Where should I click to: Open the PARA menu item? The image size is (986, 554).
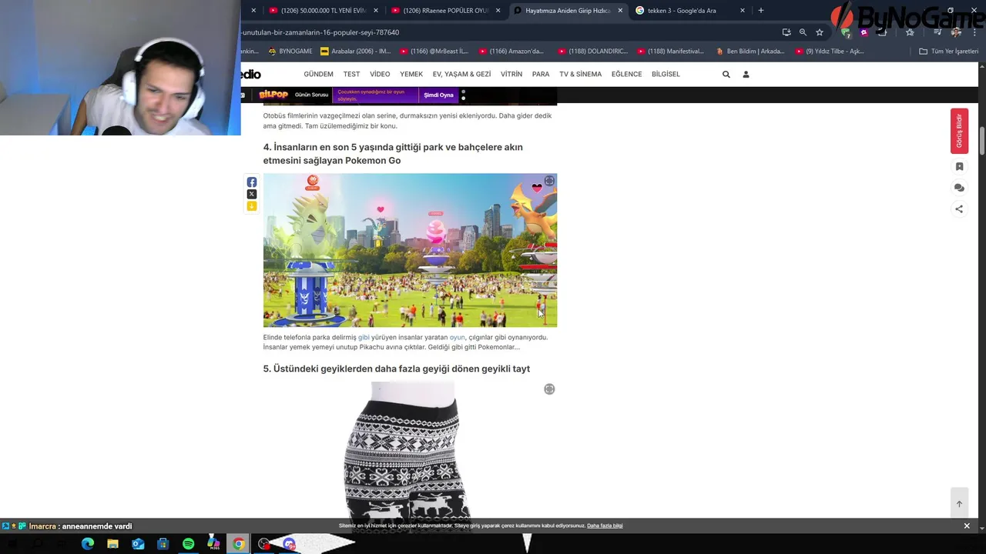click(x=541, y=75)
